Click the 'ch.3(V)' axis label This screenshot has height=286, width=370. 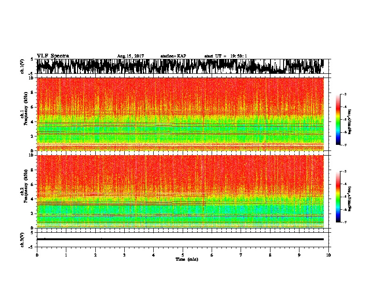[22, 240]
